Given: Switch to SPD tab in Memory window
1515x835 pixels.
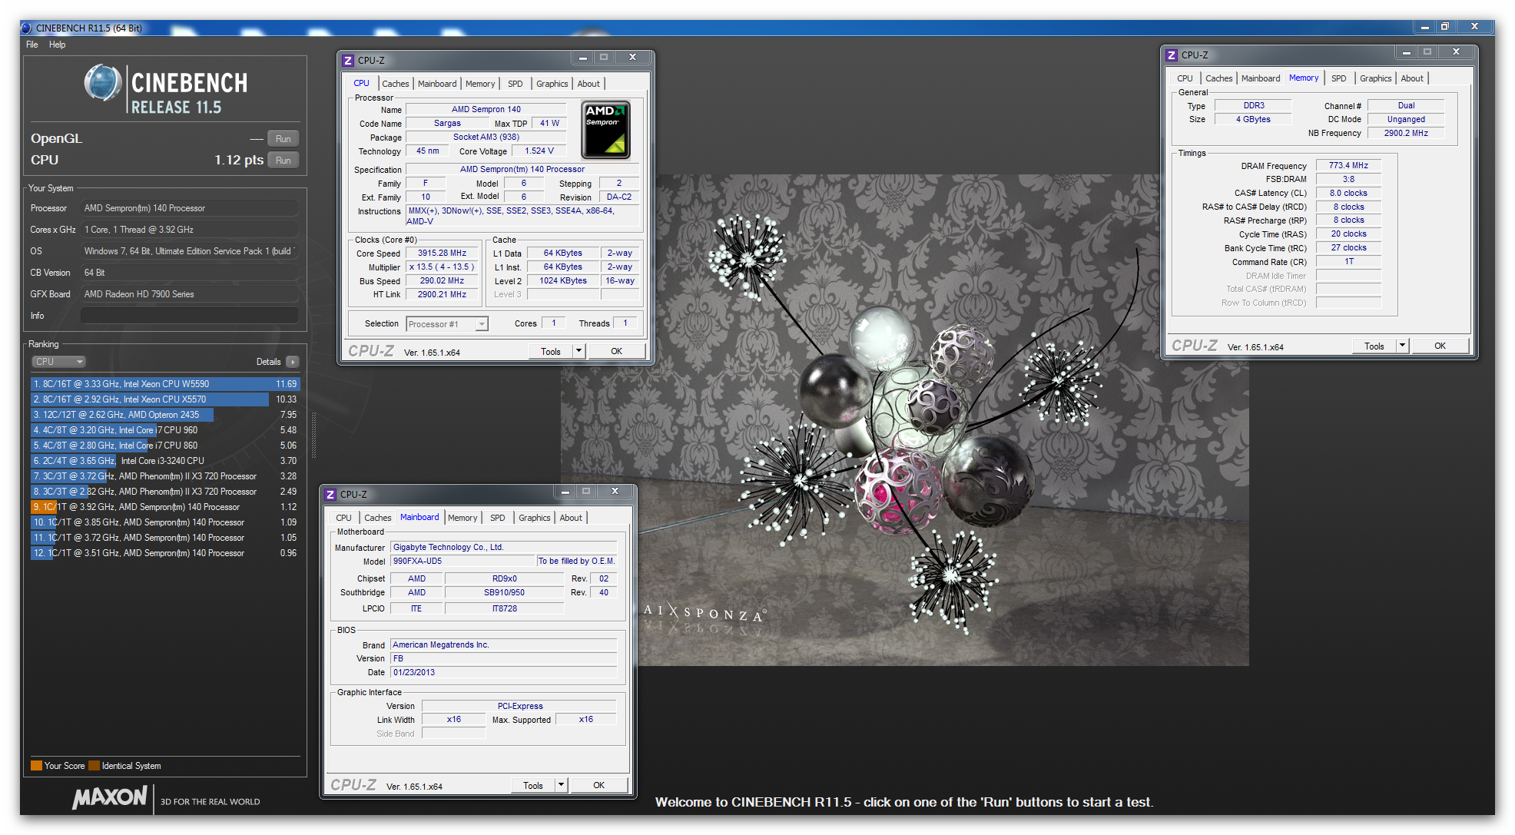Looking at the screenshot, I should point(1338,78).
